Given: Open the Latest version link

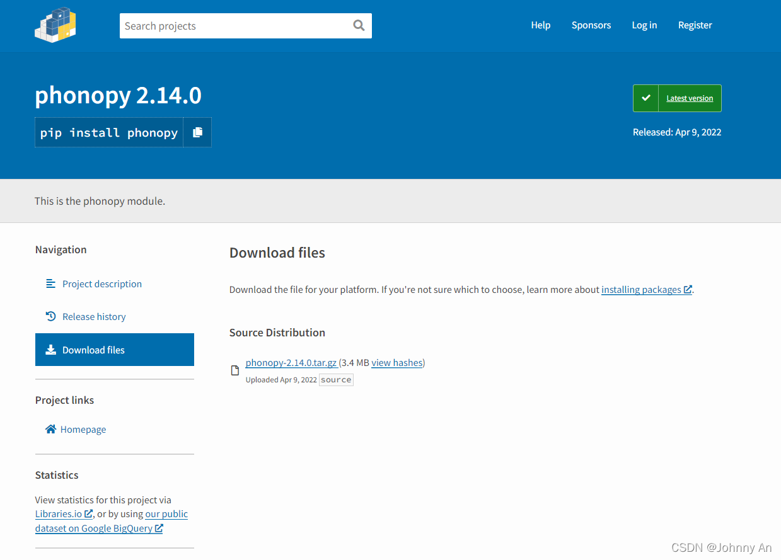Looking at the screenshot, I should click(x=690, y=98).
